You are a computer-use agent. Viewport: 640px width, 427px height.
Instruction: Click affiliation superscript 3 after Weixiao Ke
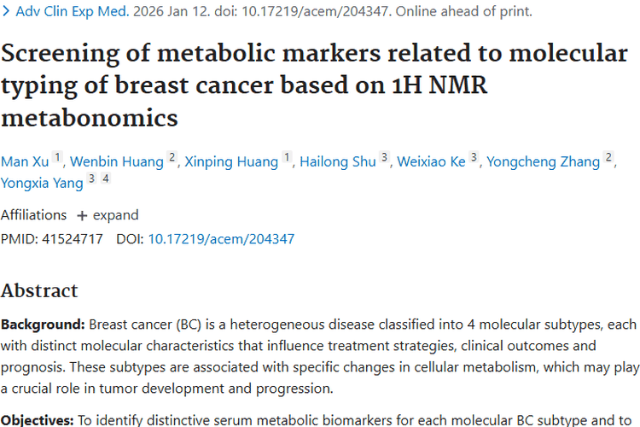474,157
